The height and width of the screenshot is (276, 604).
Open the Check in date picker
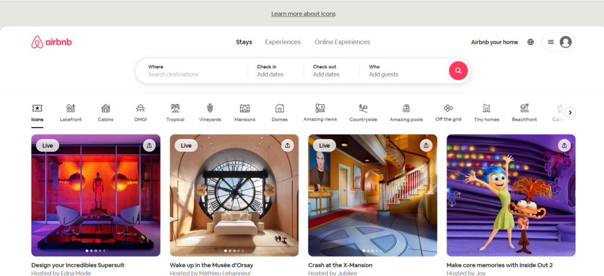tap(275, 71)
